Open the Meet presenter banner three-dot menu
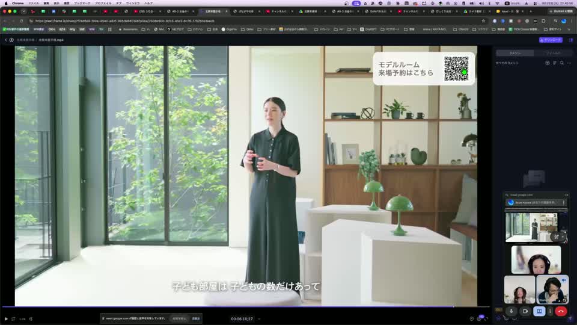 click(563, 203)
